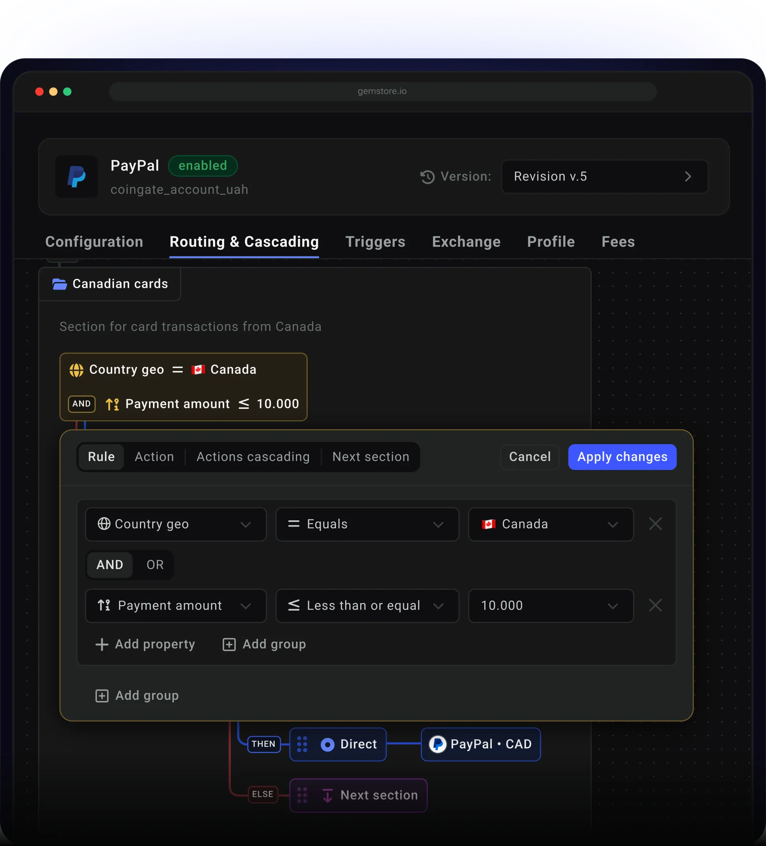The width and height of the screenshot is (766, 846).
Task: Open the Less than or equal operator dropdown
Action: 367,605
